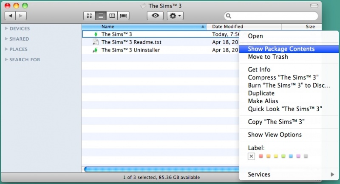Image resolution: width=340 pixels, height=184 pixels.
Task: Choose Burn "The Sims™ 3" to Disc
Action: click(x=289, y=85)
